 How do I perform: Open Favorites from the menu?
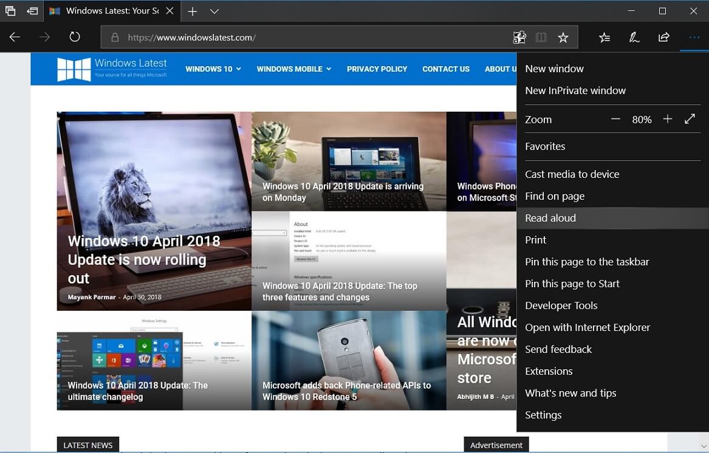click(x=612, y=146)
